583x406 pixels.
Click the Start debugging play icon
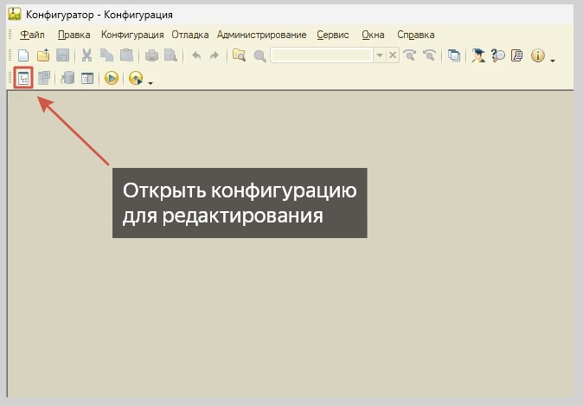tap(111, 78)
